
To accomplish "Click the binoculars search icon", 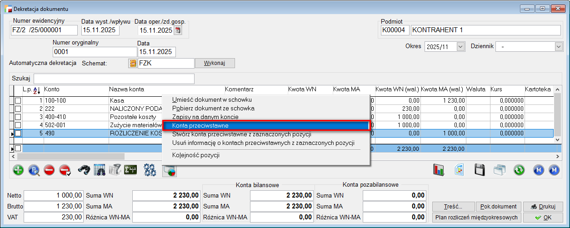I will [x=84, y=170].
